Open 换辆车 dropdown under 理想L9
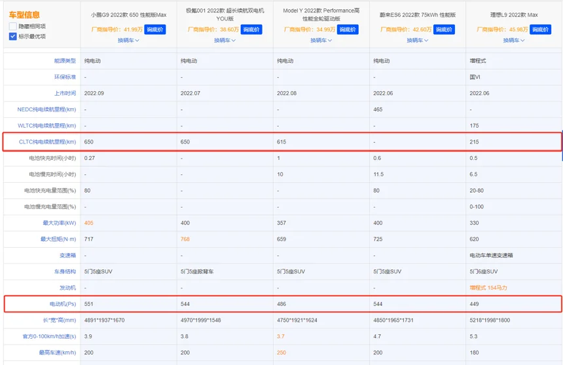563x365 pixels. pos(514,40)
